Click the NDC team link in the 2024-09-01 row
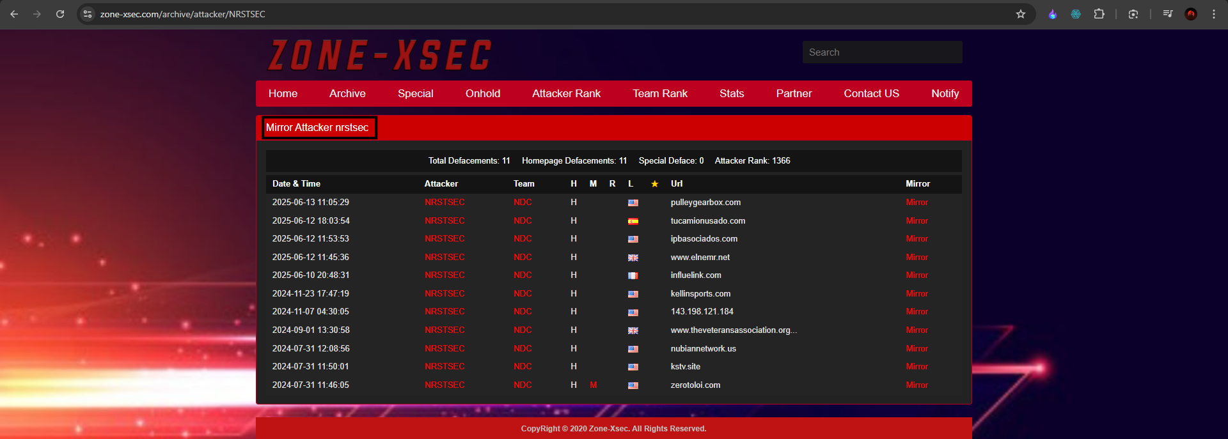Image resolution: width=1228 pixels, height=439 pixels. coord(523,330)
